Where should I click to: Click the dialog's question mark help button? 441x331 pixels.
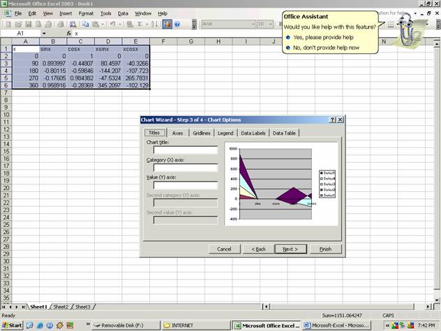pos(332,119)
